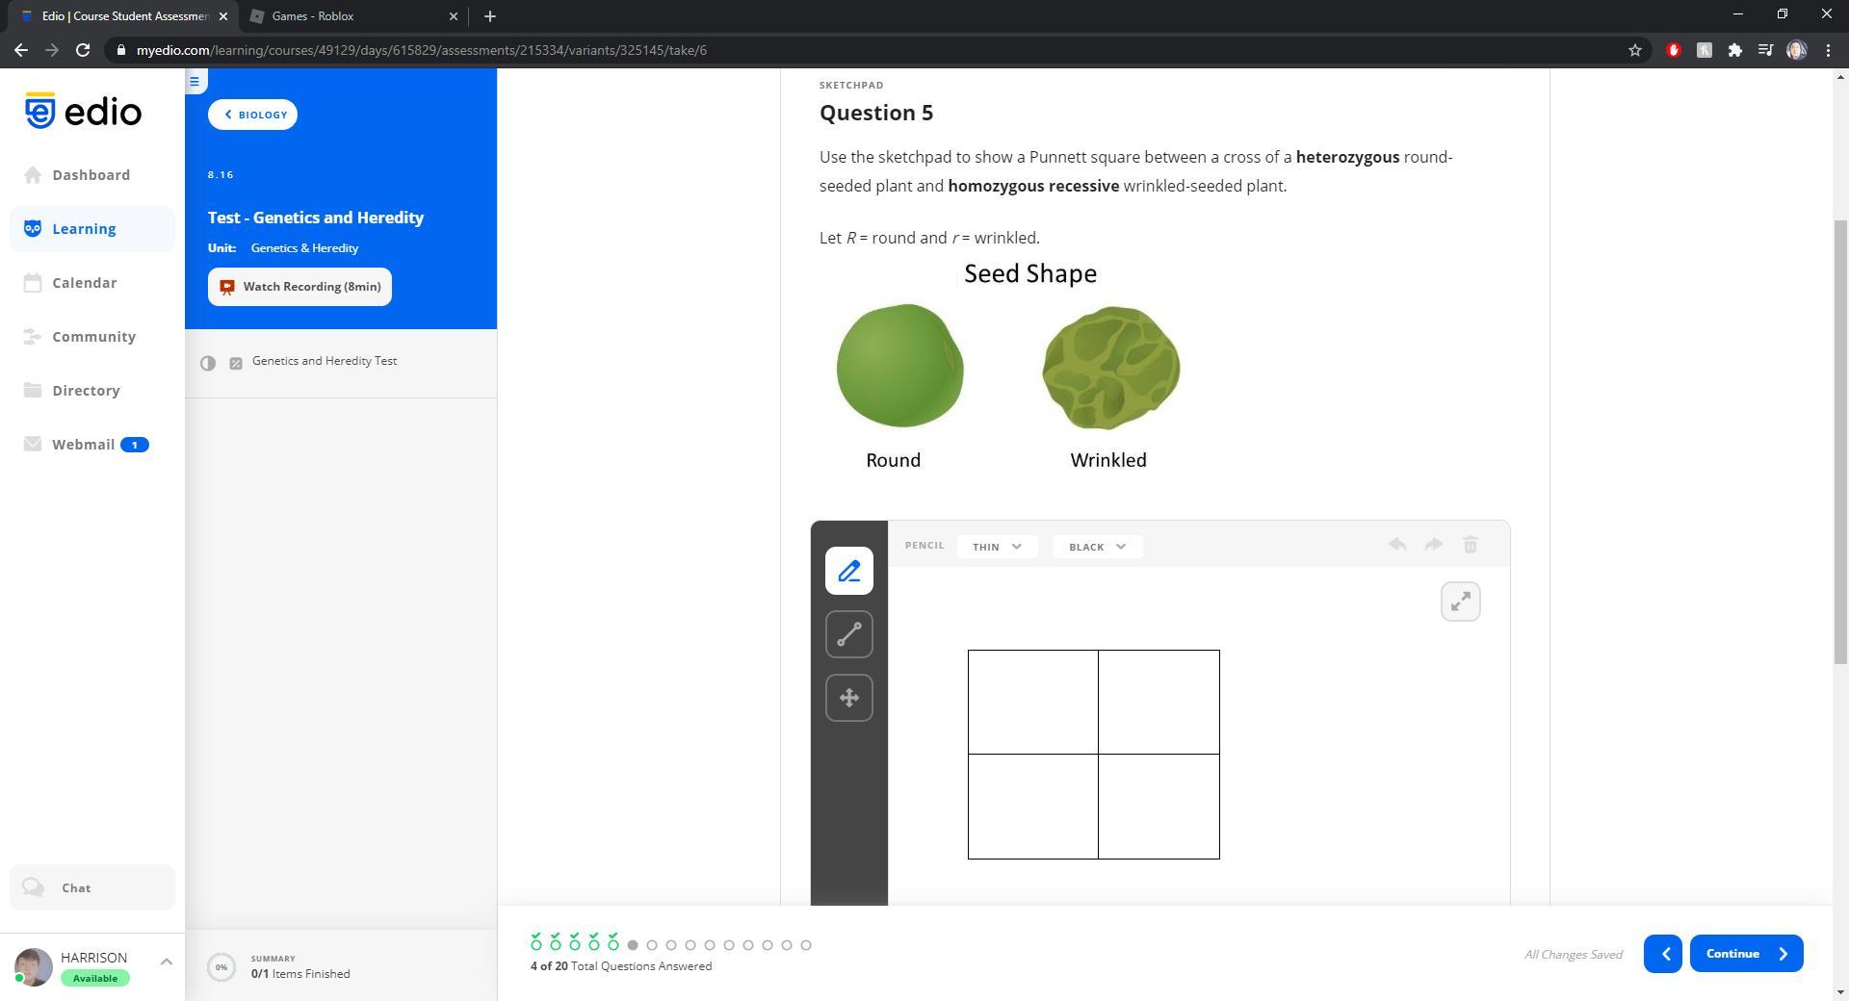Select the Pencil drawing tool
Viewport: 1849px width, 1001px height.
point(848,572)
